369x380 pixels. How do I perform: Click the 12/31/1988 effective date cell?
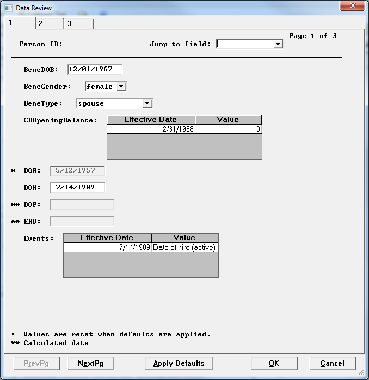point(151,130)
